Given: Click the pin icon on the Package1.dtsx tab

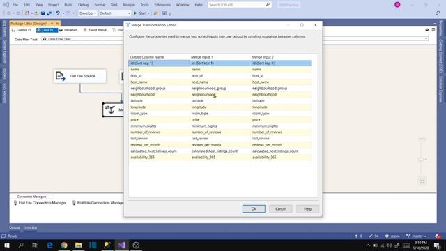Looking at the screenshot, I should (x=52, y=23).
